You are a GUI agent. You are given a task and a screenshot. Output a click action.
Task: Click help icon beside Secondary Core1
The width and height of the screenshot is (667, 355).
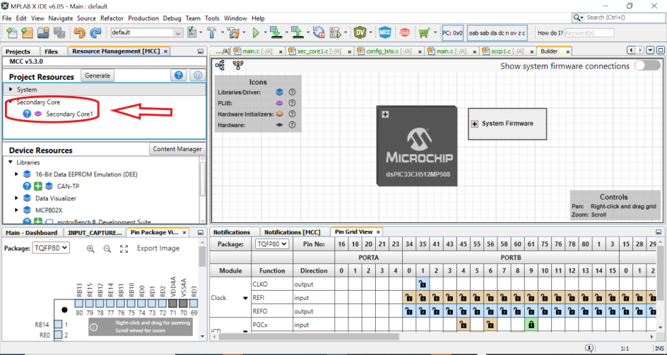coord(27,114)
